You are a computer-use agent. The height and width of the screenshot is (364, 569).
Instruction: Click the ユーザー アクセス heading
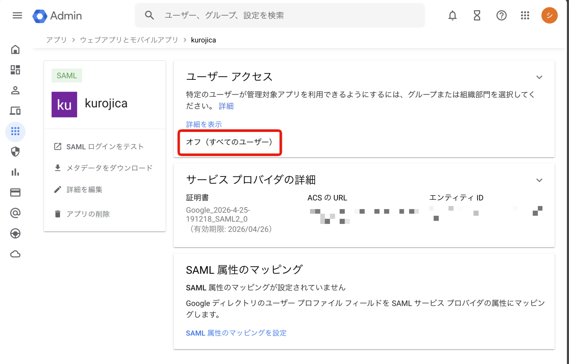pos(229,77)
